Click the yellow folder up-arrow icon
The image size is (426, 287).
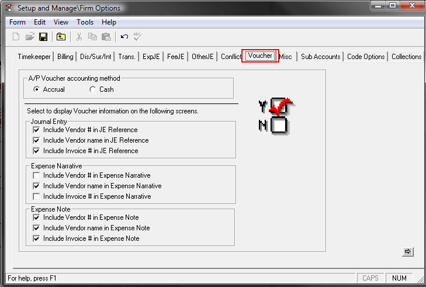pyautogui.click(x=61, y=37)
